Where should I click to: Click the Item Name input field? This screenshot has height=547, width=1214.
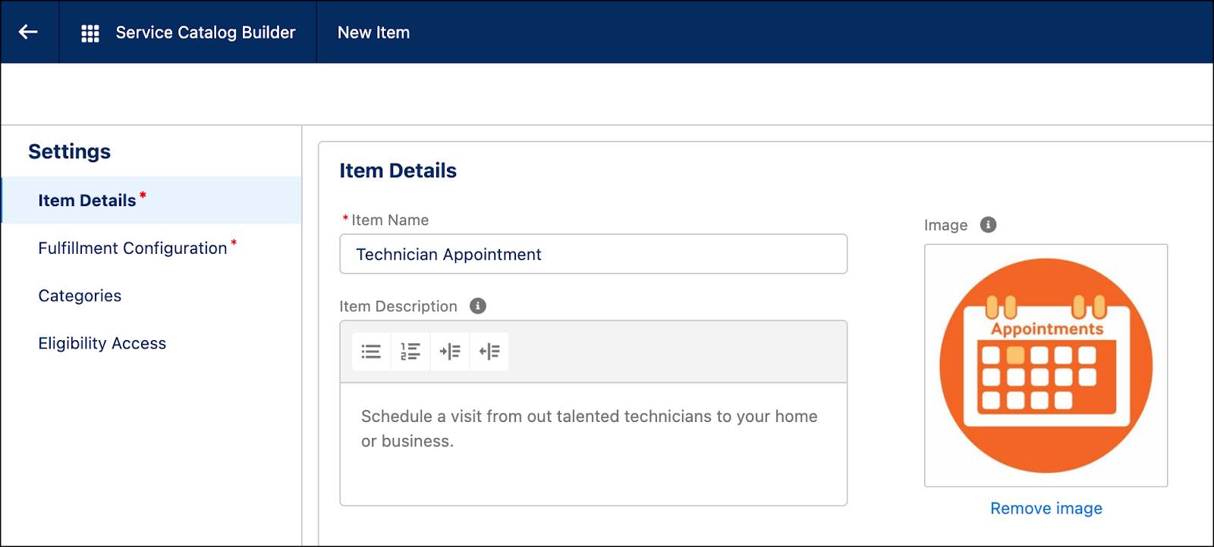593,254
